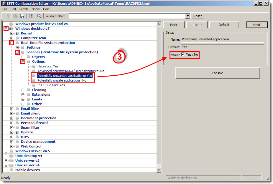This screenshot has width=273, height=184.
Task: Click the Open file toolbar icon
Action: (14, 16)
